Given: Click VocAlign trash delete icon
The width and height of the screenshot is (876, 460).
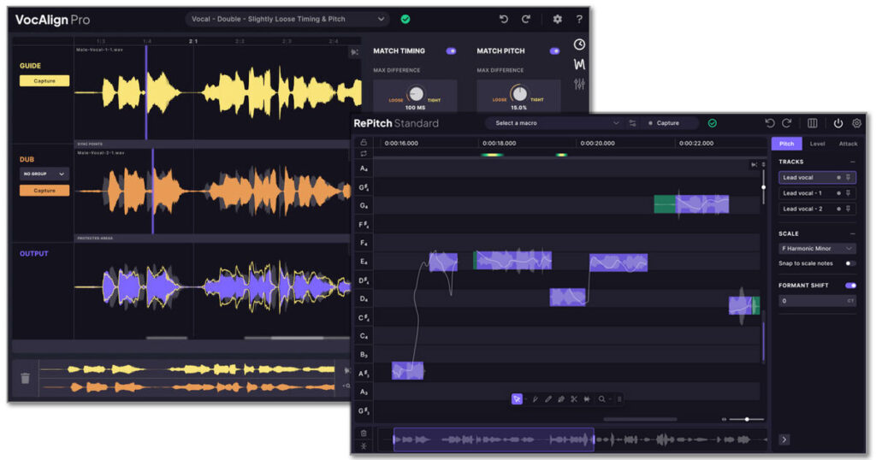Looking at the screenshot, I should 25,378.
